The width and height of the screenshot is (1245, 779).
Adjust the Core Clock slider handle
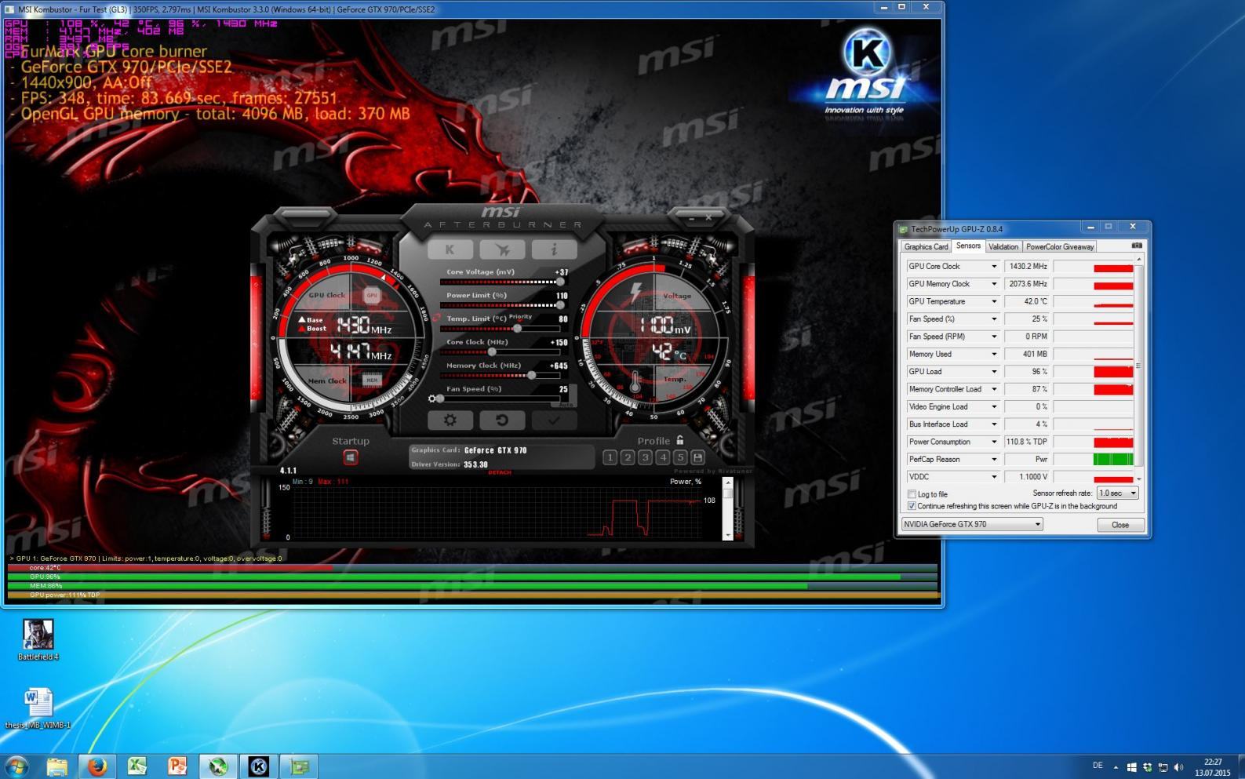coord(492,351)
